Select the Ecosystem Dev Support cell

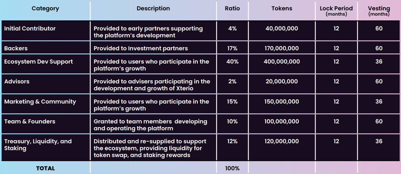(38, 62)
